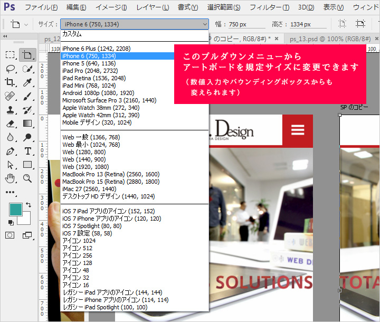The width and height of the screenshot is (380, 322).
Task: Reset default foreground and background colors
Action: click(11, 222)
